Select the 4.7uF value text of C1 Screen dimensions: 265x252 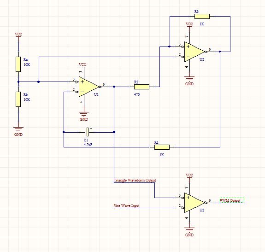click(x=88, y=145)
